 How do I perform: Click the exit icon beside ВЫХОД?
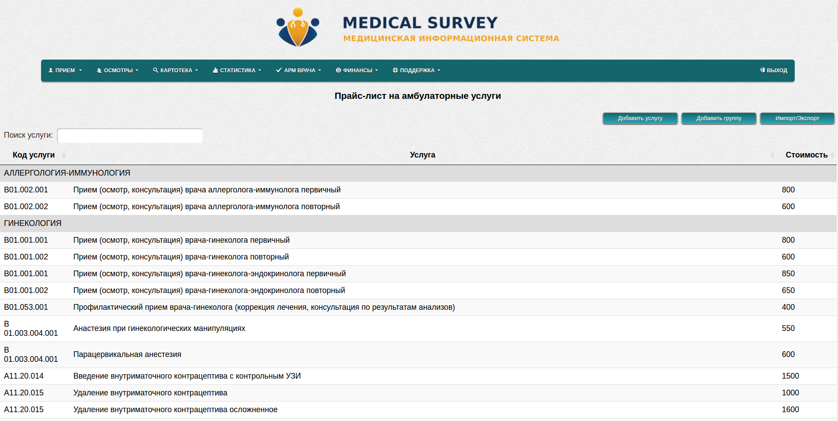coord(762,71)
